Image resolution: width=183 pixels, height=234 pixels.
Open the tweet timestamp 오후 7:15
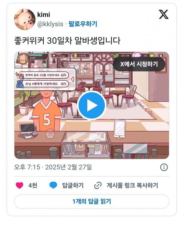coord(27,167)
